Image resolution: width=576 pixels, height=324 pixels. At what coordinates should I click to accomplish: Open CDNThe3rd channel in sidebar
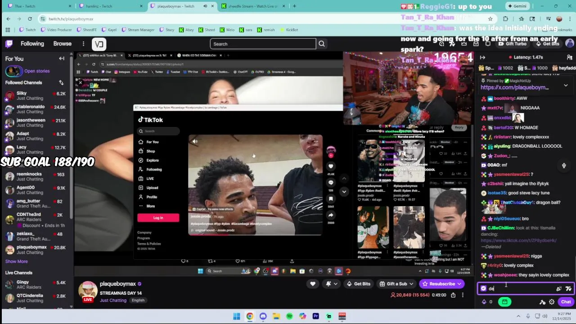[x=36, y=220]
